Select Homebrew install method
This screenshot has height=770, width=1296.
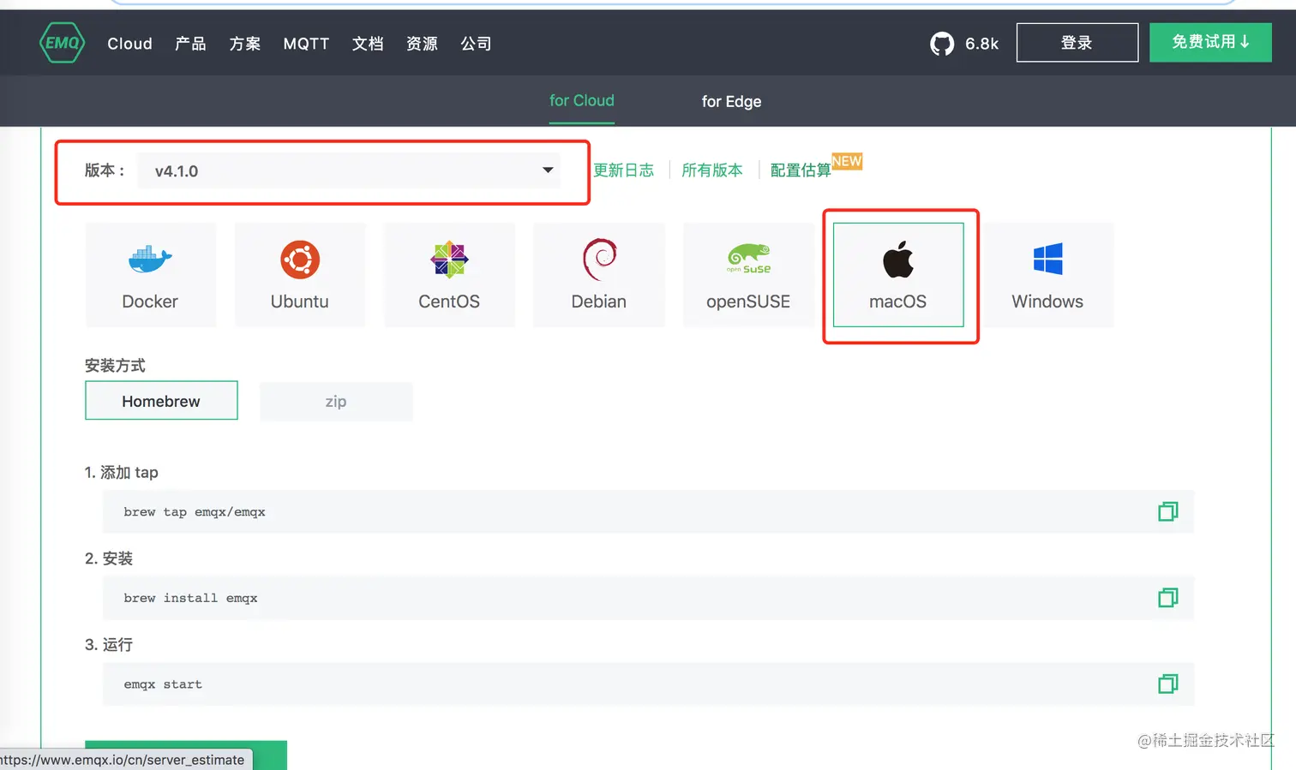pyautogui.click(x=161, y=401)
